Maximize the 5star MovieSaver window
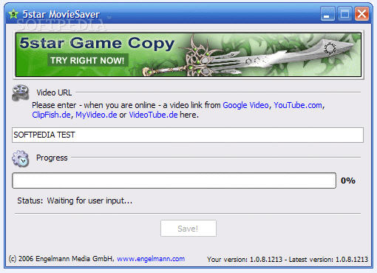The width and height of the screenshot is (377, 273). point(344,13)
